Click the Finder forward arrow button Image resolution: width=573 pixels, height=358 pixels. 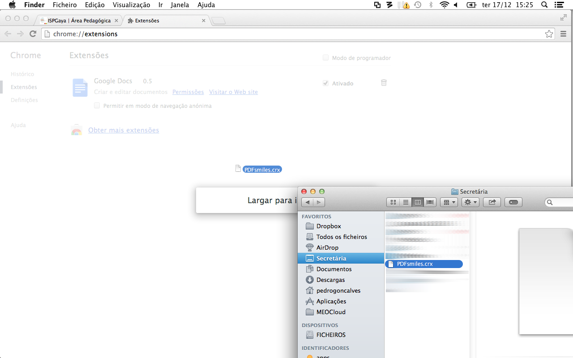[319, 202]
